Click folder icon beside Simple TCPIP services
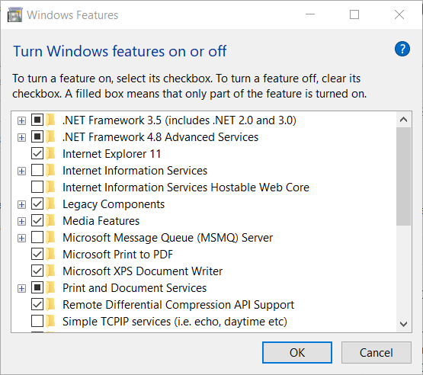This screenshot has width=423, height=375. (x=50, y=322)
